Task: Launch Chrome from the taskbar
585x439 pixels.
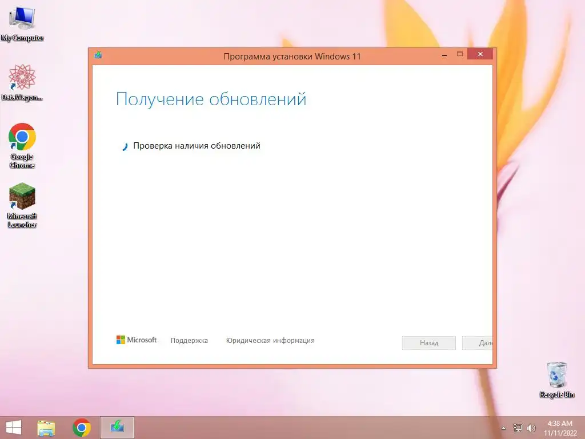Action: 82,428
